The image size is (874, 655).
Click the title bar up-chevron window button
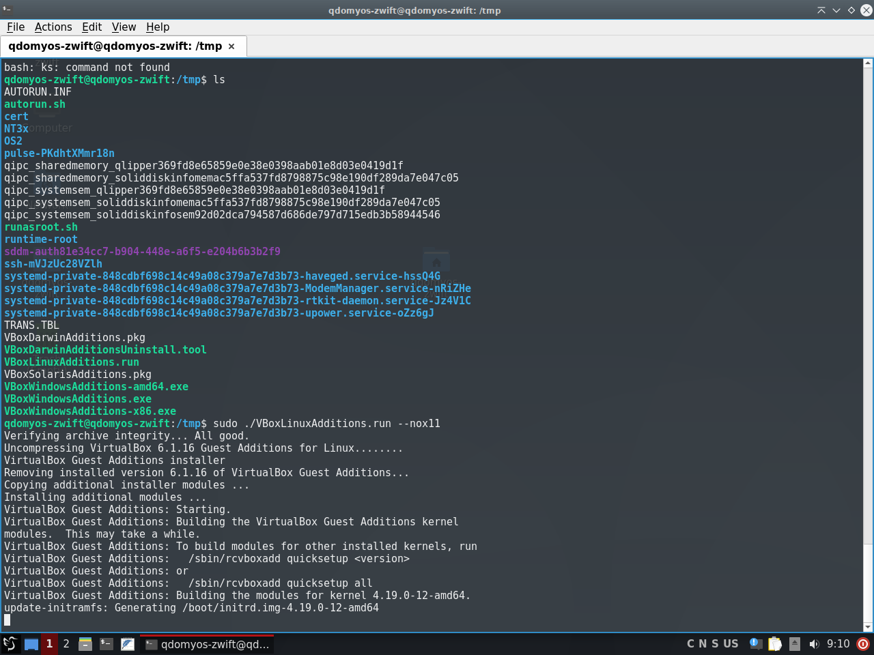[x=821, y=10]
